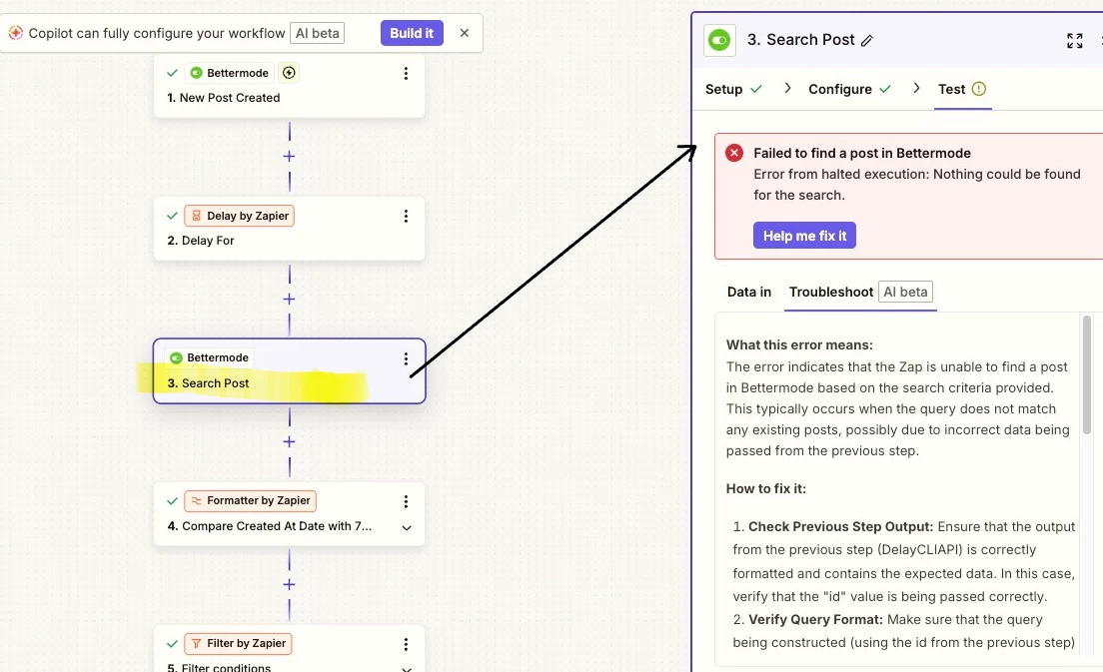The image size is (1103, 672).
Task: Click the chevron between Setup and Configure
Action: click(787, 88)
